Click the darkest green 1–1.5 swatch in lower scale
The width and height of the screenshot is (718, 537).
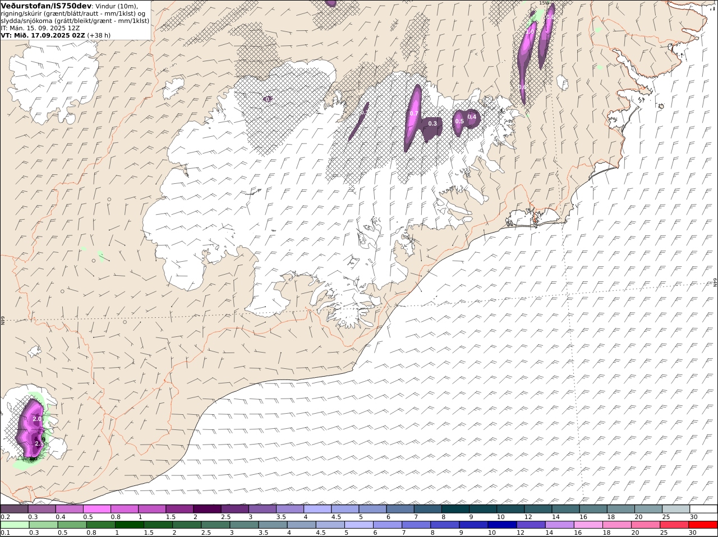(129, 525)
